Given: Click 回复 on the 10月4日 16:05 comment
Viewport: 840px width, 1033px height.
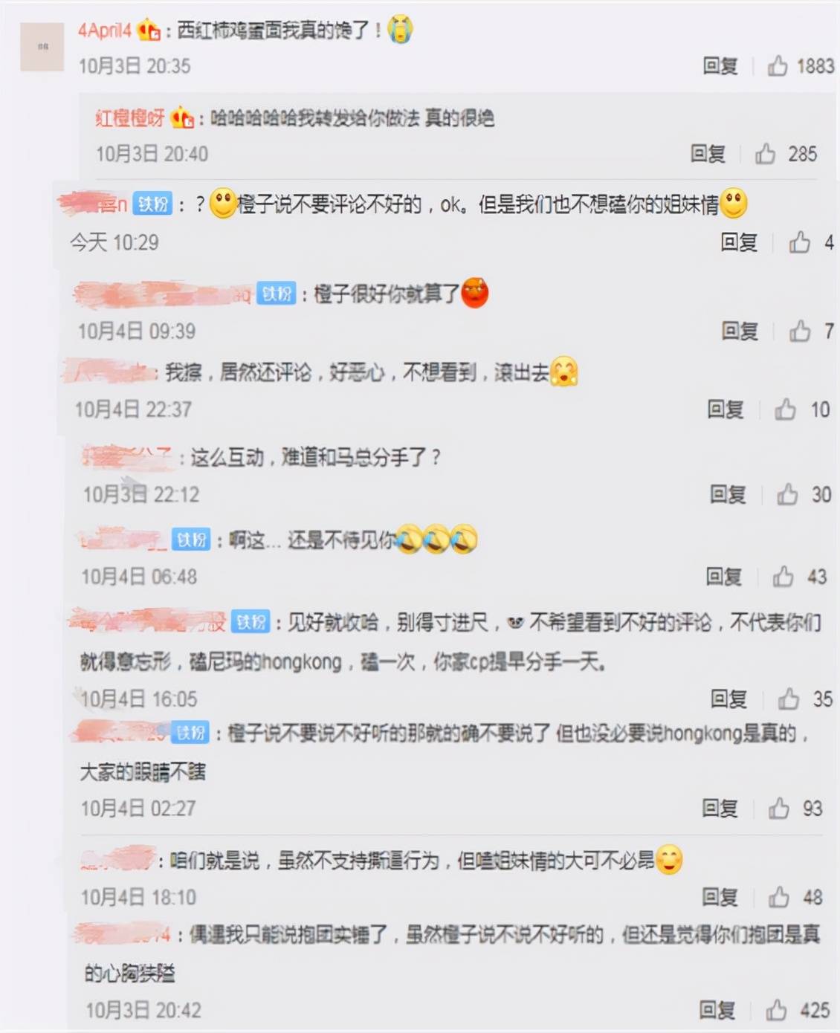Looking at the screenshot, I should pyautogui.click(x=728, y=699).
